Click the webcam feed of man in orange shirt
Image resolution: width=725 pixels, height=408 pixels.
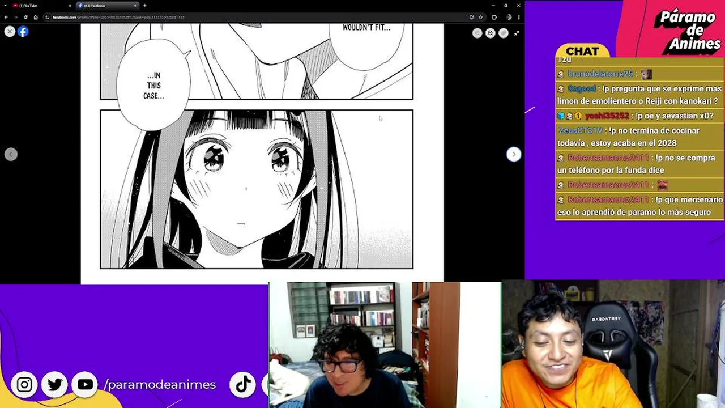click(613, 345)
